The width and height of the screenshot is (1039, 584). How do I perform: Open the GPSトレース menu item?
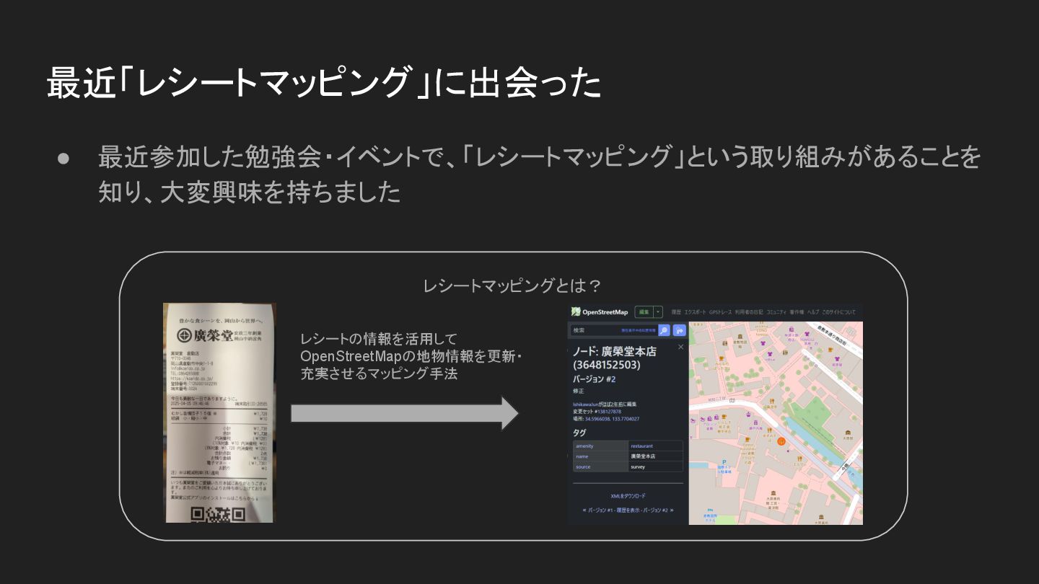[721, 312]
